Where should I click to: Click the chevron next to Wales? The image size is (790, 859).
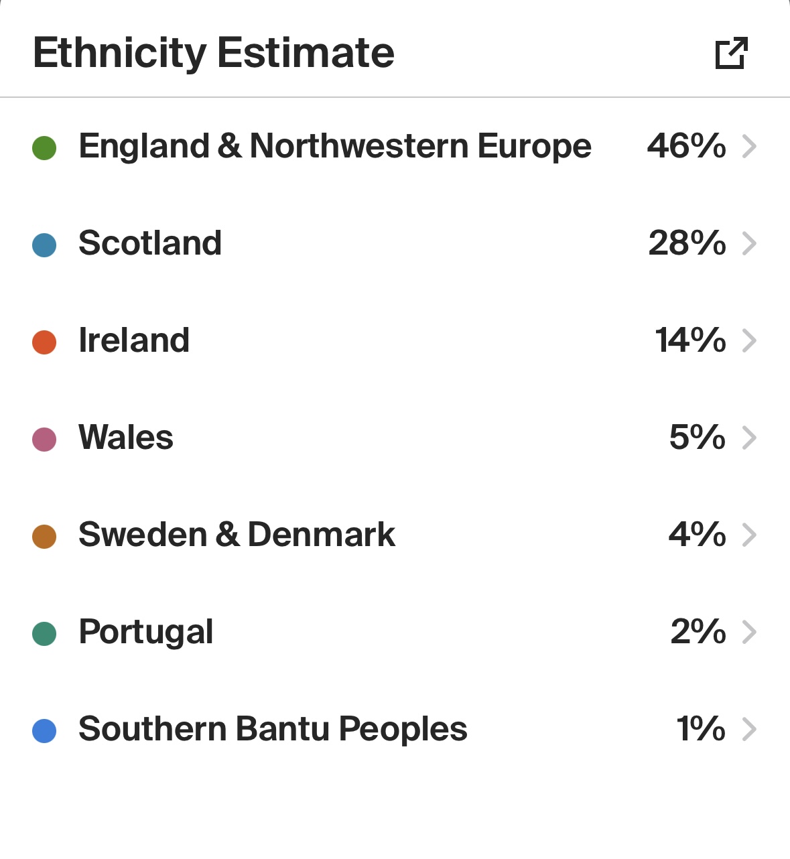pos(750,438)
